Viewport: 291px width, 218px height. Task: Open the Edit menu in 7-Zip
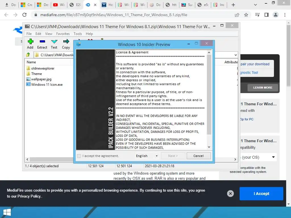[38, 34]
